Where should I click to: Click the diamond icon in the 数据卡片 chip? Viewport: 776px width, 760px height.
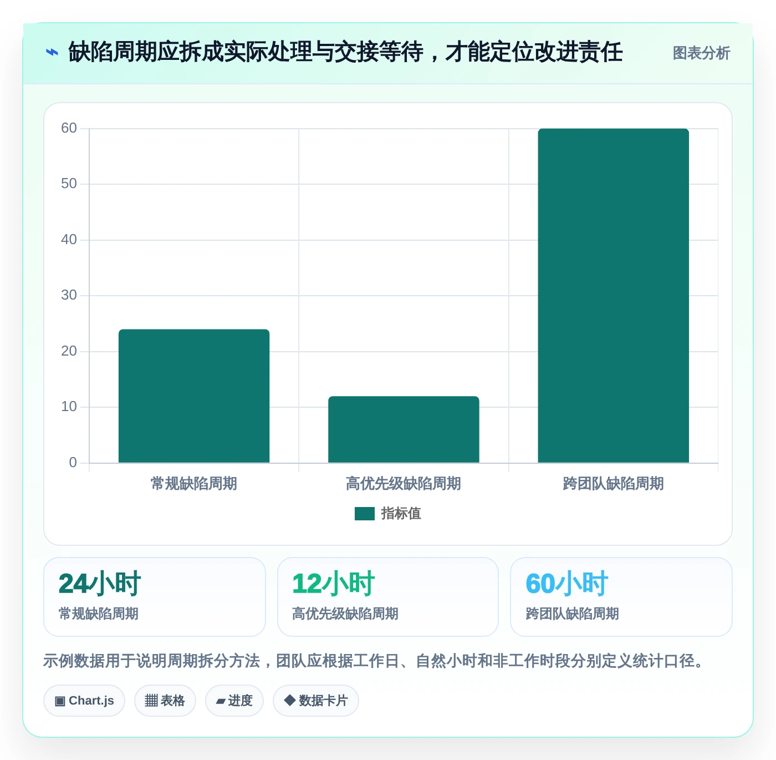(289, 700)
